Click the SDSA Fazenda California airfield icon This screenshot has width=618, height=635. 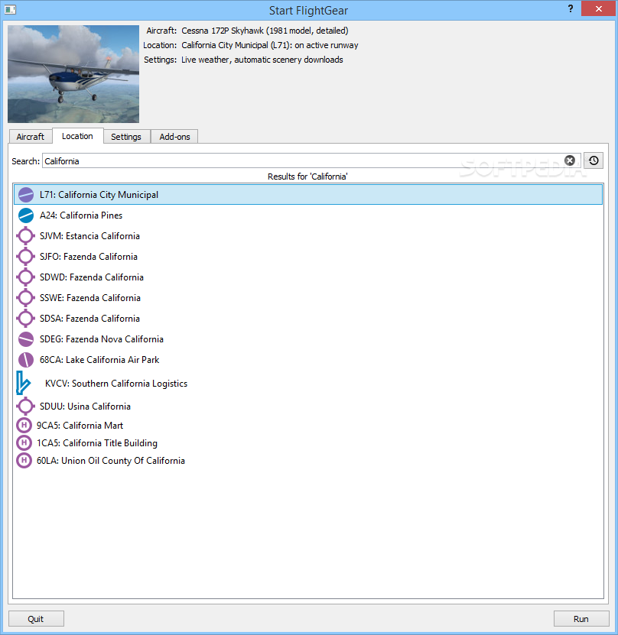(x=25, y=319)
